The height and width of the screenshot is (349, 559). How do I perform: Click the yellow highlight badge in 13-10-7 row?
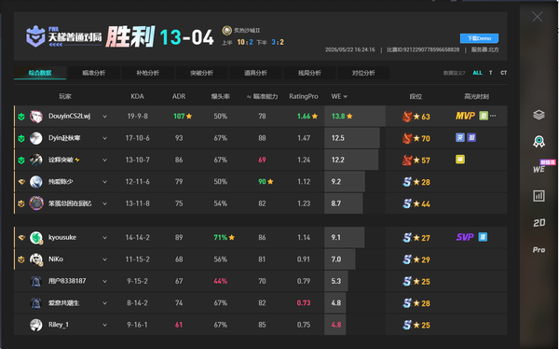click(460, 160)
